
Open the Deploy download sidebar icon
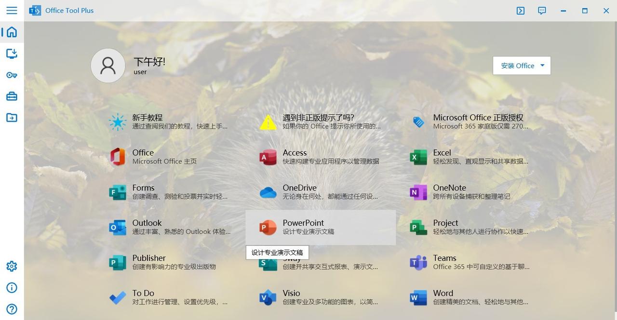coord(12,53)
